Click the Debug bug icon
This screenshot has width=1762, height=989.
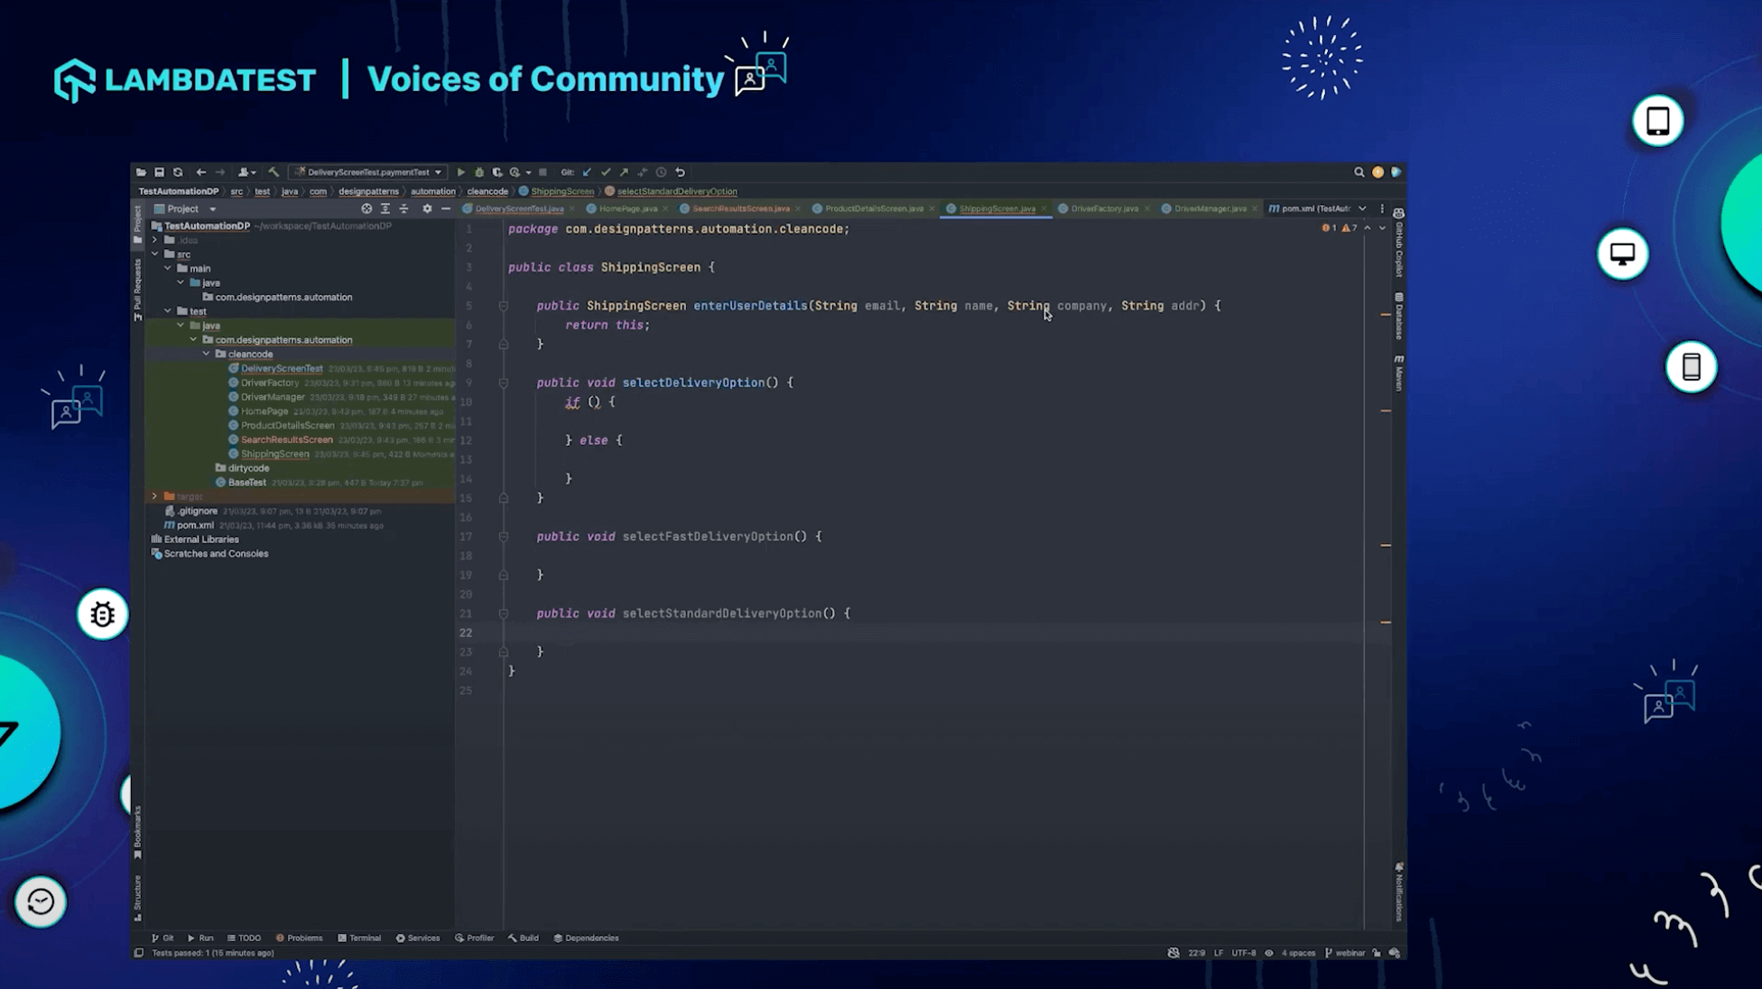[x=479, y=172]
